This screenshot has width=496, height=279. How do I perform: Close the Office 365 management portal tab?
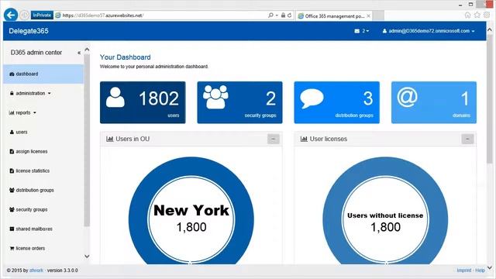click(369, 15)
